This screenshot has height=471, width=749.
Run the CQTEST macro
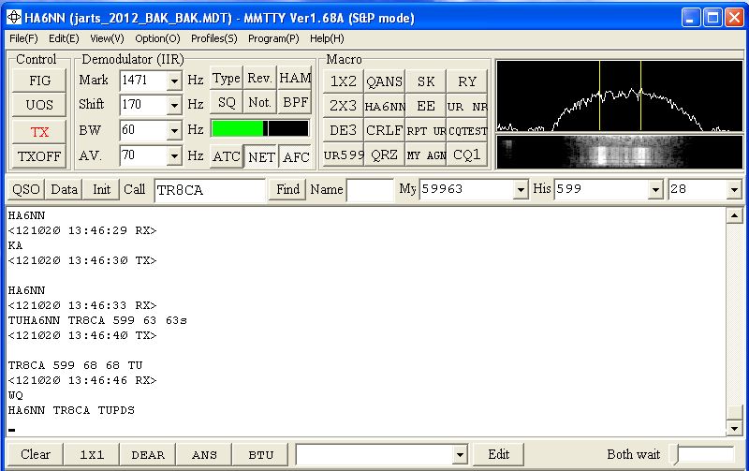click(x=466, y=130)
